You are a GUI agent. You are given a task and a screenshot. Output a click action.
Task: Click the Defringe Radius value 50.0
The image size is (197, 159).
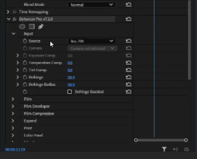click(x=71, y=85)
